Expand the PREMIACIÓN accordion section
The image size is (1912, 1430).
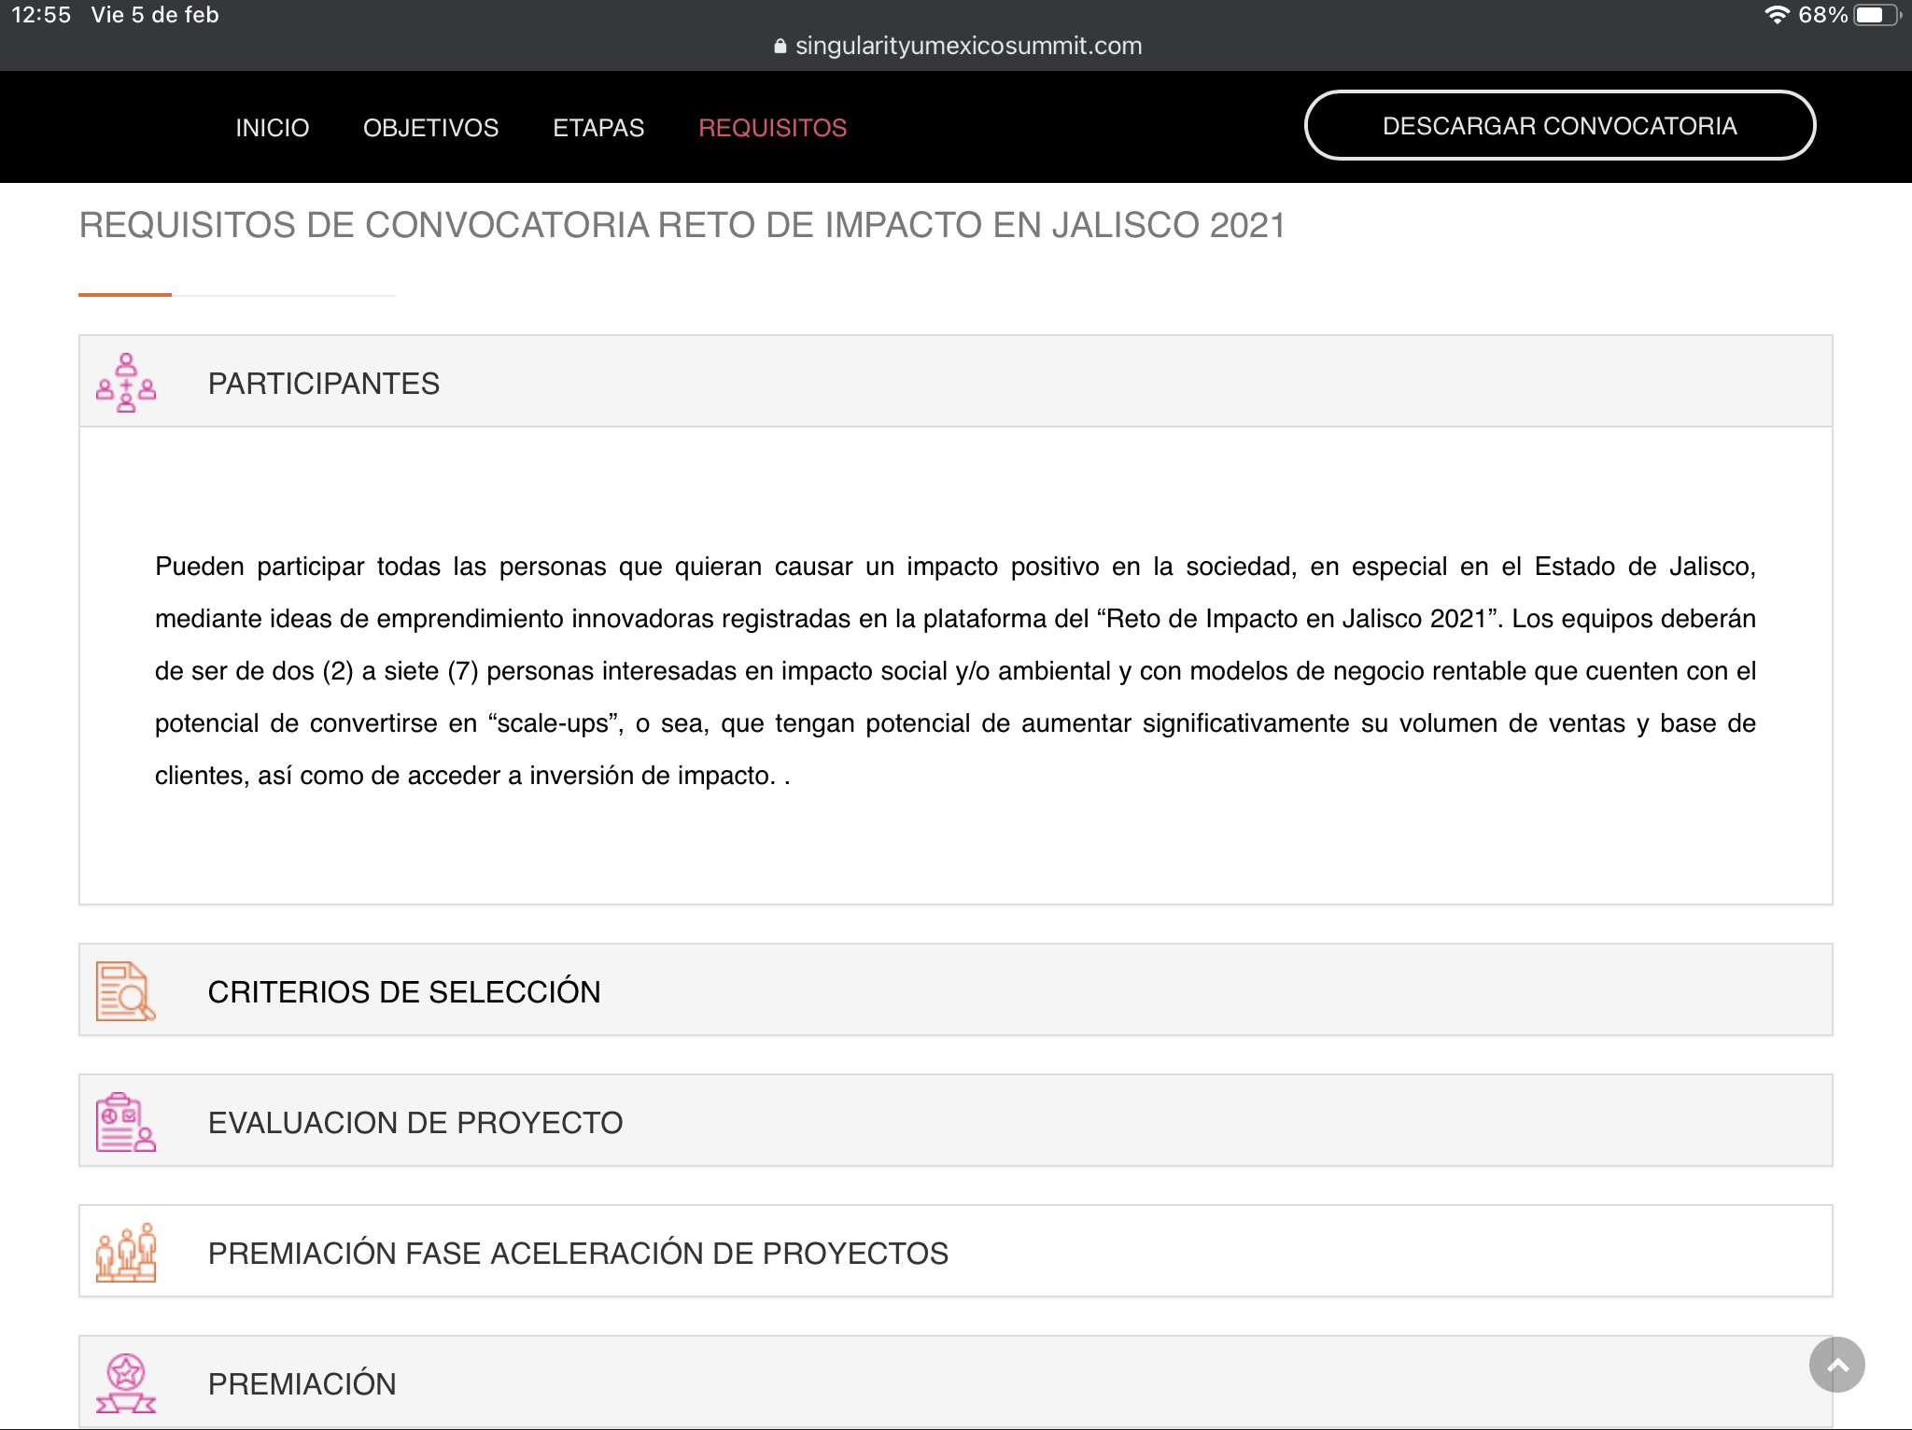tap(302, 1384)
